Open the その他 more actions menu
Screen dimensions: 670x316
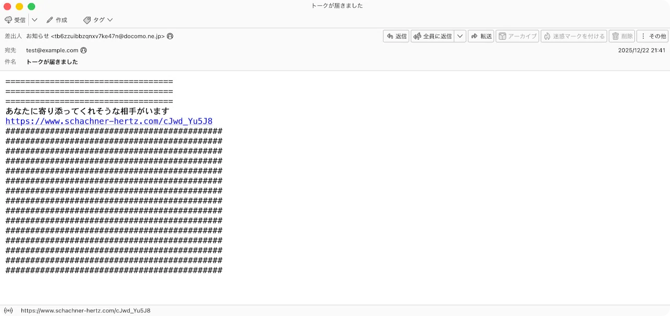pos(652,36)
